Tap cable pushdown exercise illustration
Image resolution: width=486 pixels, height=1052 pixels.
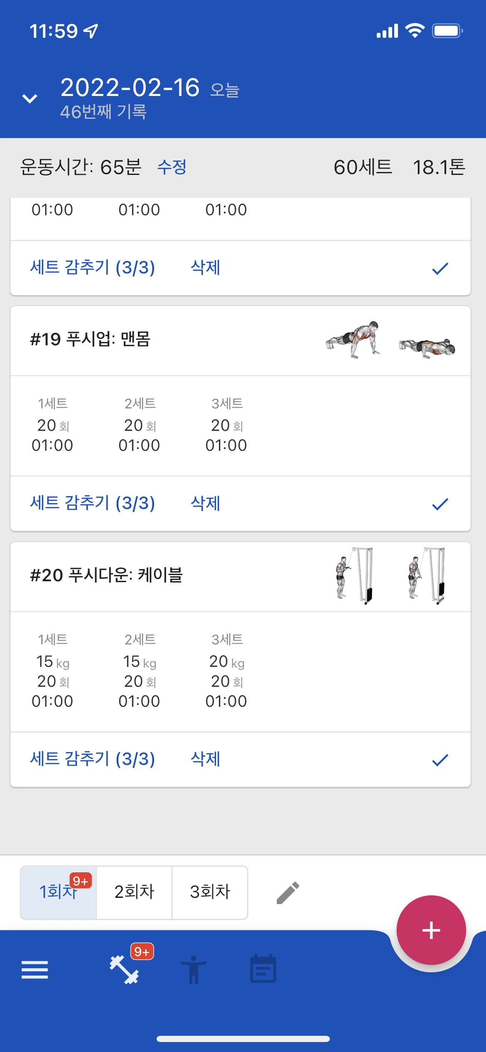pos(390,576)
